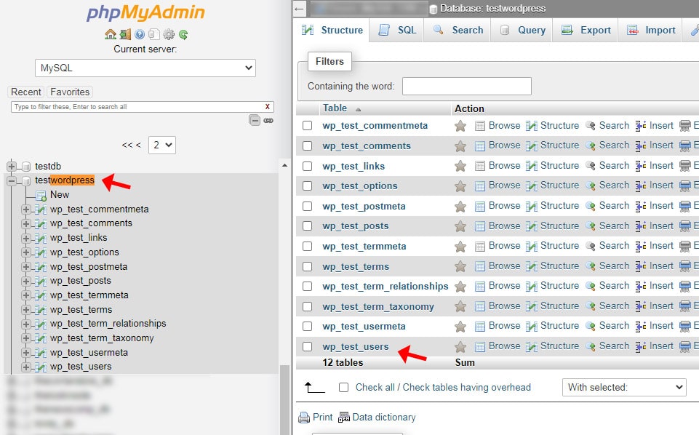The width and height of the screenshot is (699, 435).
Task: Click the navigation panel scroll up arrow
Action: tap(284, 165)
